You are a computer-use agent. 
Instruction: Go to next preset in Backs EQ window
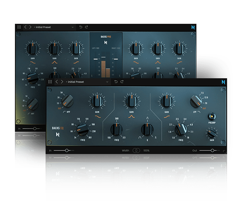[62, 81]
